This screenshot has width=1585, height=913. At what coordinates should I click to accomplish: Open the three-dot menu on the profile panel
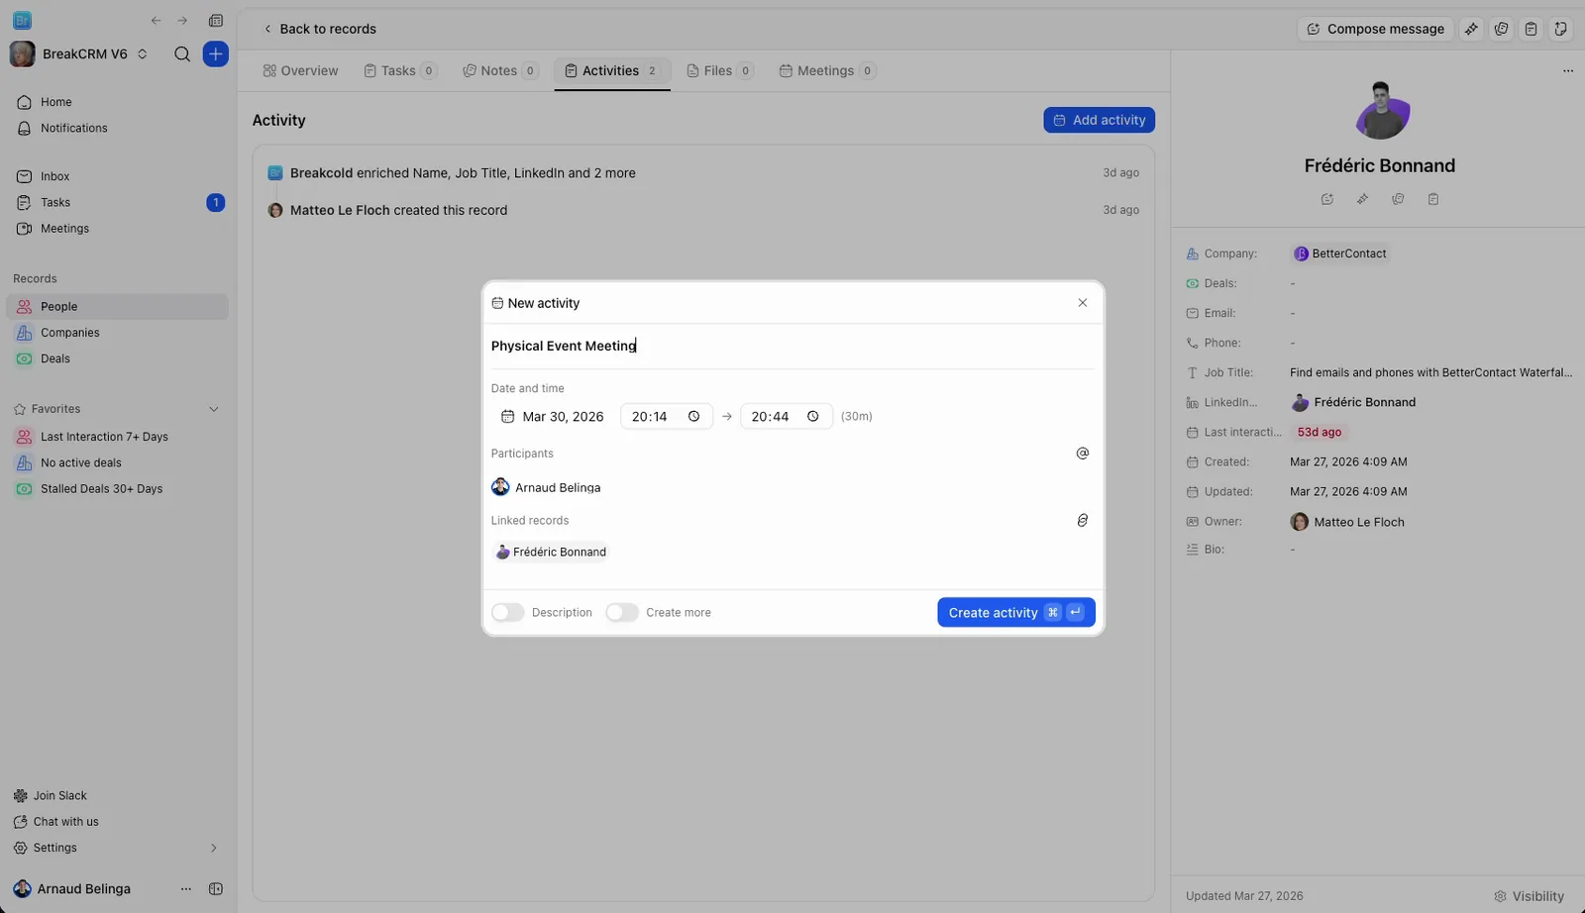click(x=1568, y=71)
